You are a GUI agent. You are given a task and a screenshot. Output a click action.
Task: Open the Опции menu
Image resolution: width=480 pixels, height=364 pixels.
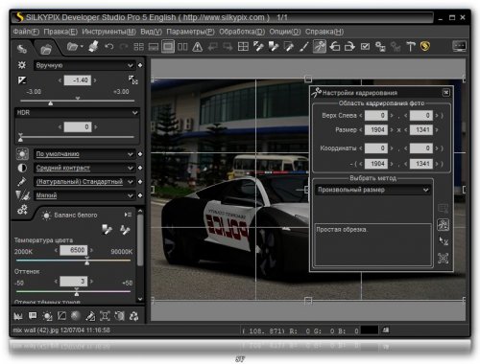click(285, 32)
